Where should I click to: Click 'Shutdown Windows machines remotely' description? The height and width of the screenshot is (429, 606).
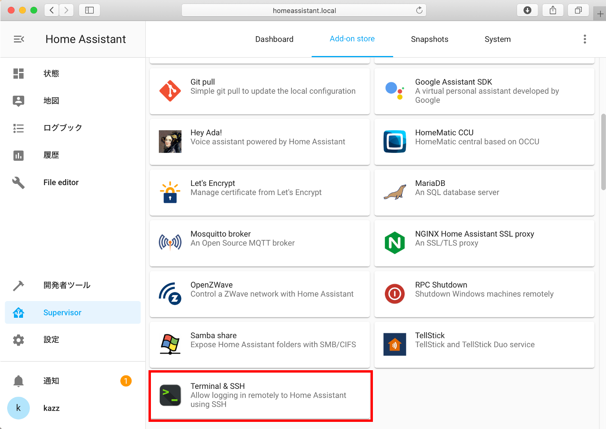point(484,294)
